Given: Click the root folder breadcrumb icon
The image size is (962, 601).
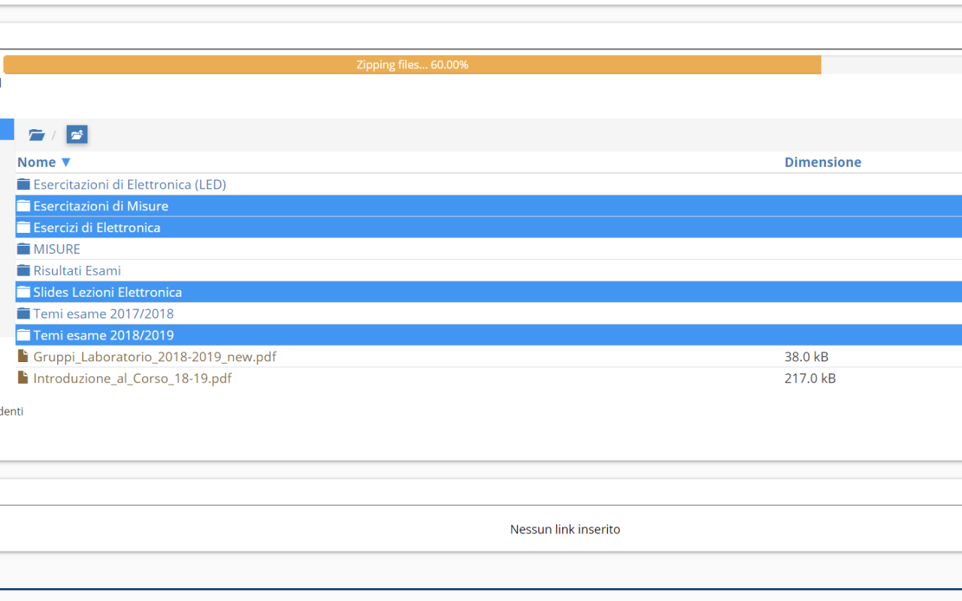Looking at the screenshot, I should 36,134.
